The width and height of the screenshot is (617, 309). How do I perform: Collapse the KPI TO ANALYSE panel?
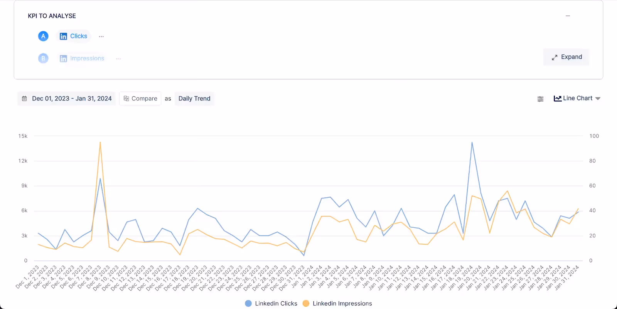[567, 16]
